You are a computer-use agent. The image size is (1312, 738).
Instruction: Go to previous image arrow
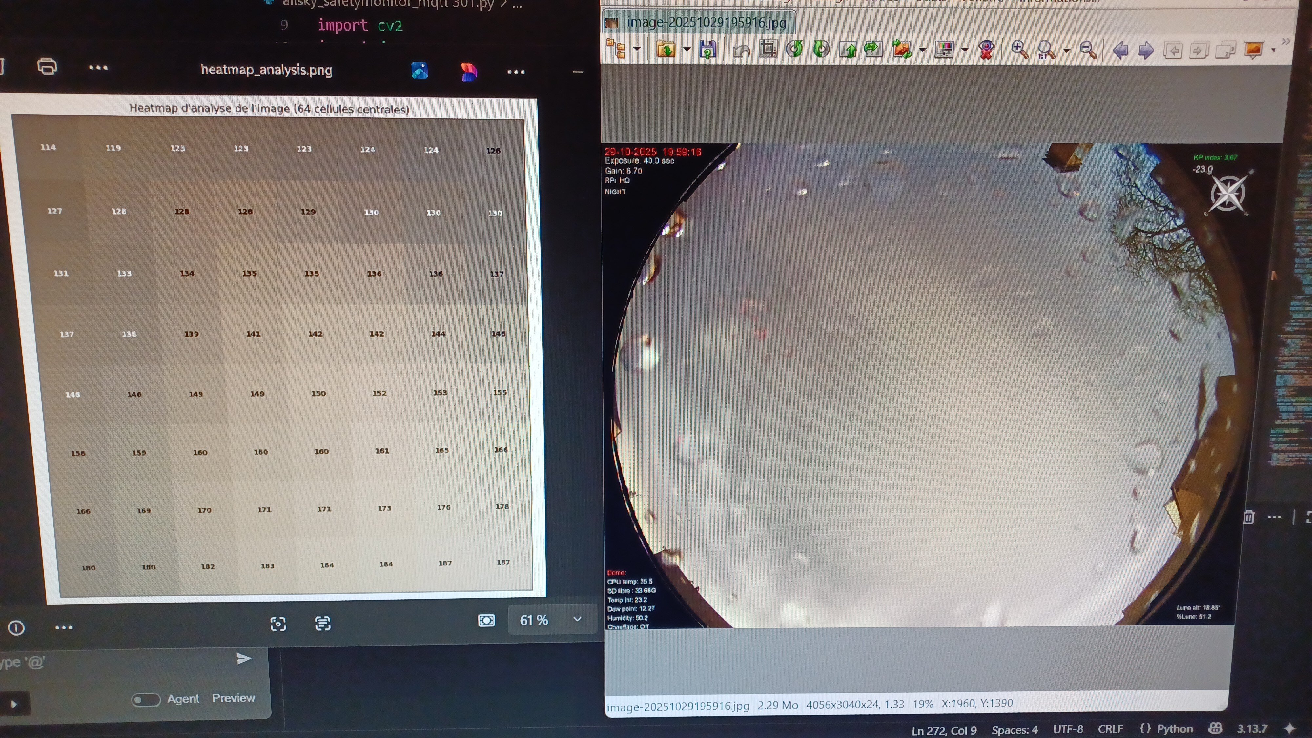pos(1120,51)
